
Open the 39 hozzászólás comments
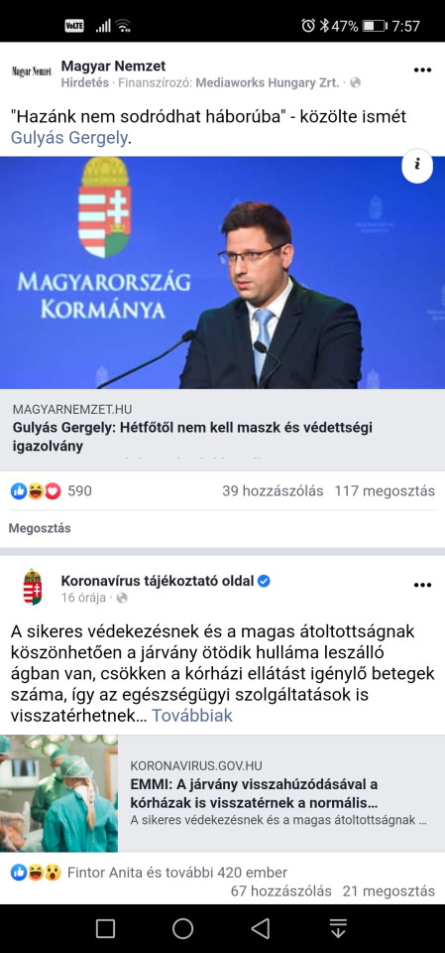click(273, 491)
